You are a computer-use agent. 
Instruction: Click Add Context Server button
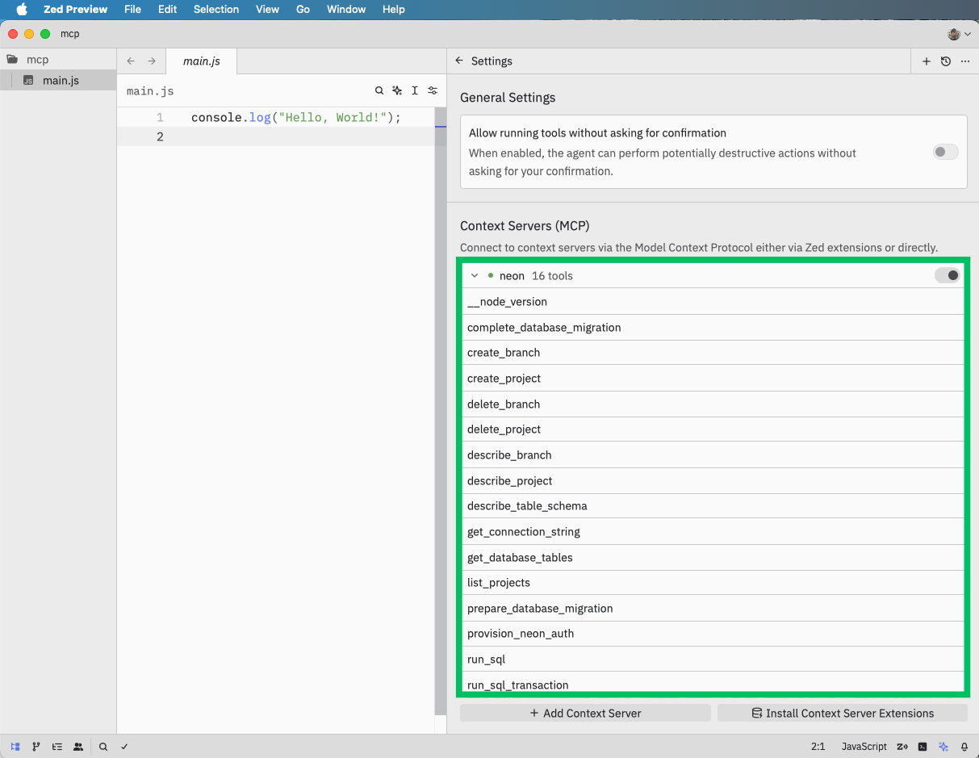coord(585,713)
